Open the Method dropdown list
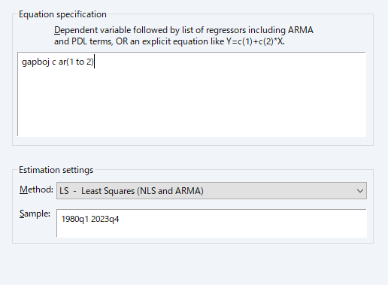The height and width of the screenshot is (285, 388). coord(211,191)
